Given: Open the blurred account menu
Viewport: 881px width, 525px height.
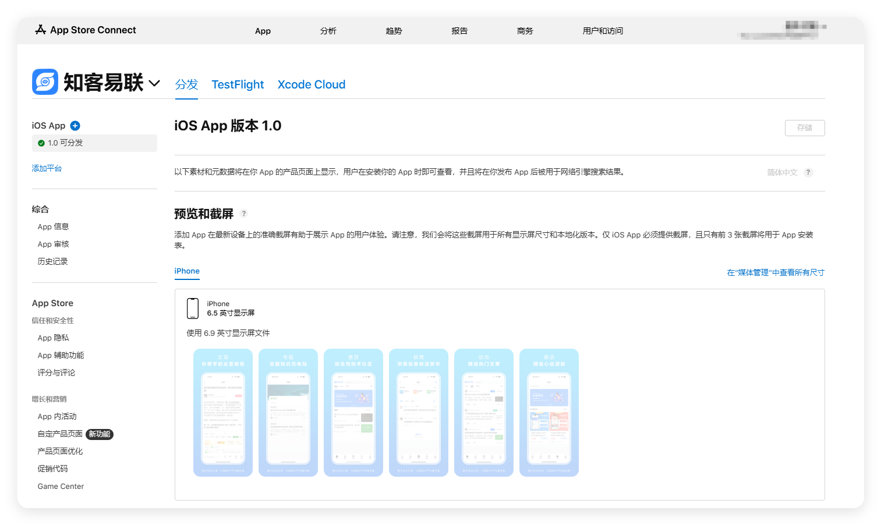Looking at the screenshot, I should 782,30.
